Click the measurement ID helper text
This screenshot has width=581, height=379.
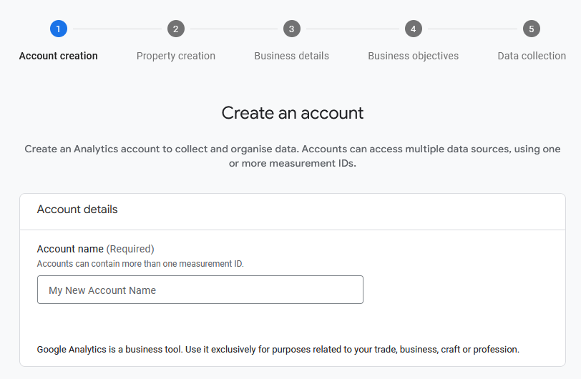click(x=140, y=264)
